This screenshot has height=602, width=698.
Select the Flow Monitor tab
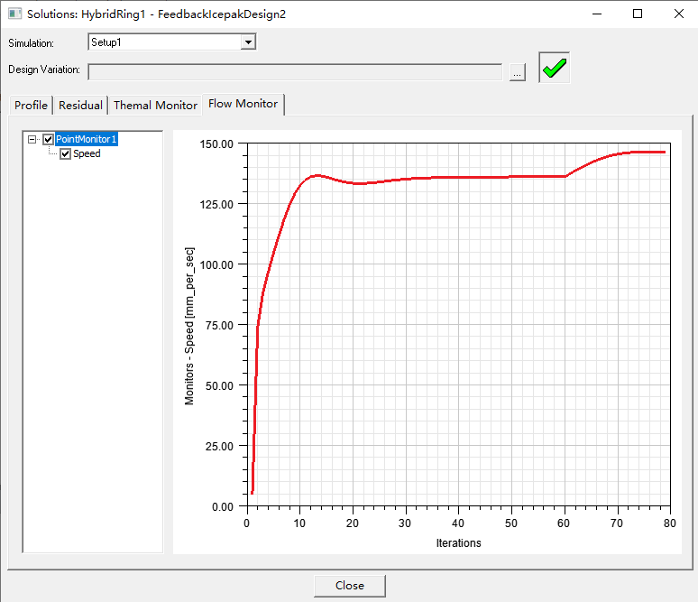(243, 104)
